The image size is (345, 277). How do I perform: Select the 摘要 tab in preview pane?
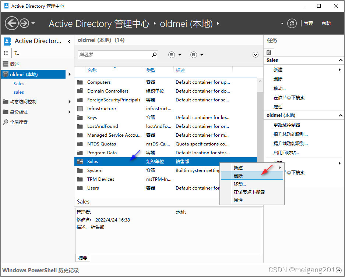coord(83,258)
